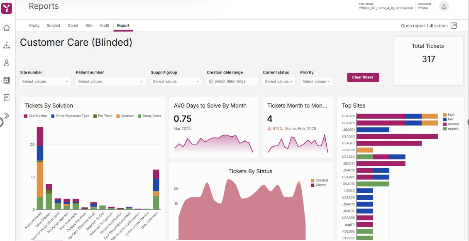This screenshot has width=469, height=241.
Task: Open the Site number dropdown
Action: (x=46, y=81)
